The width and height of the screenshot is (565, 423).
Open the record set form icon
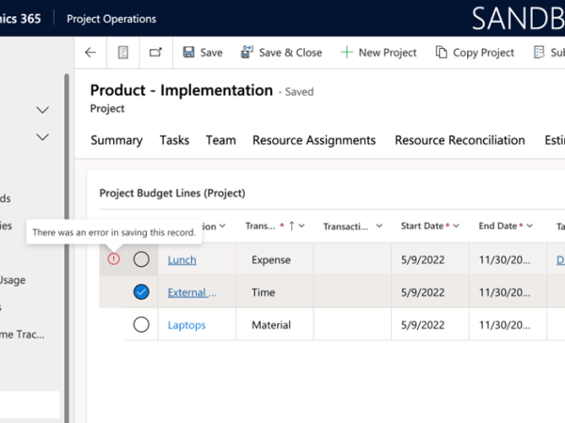pos(122,53)
